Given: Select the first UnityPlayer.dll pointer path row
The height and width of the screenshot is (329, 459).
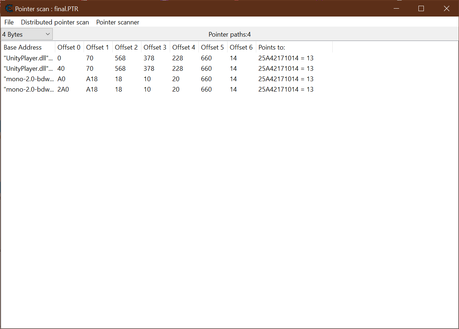Looking at the screenshot, I should 144,58.
